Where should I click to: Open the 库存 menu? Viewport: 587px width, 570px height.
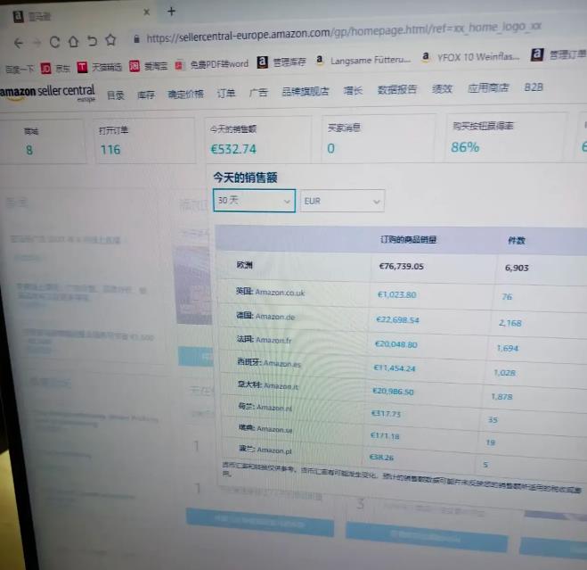point(146,95)
